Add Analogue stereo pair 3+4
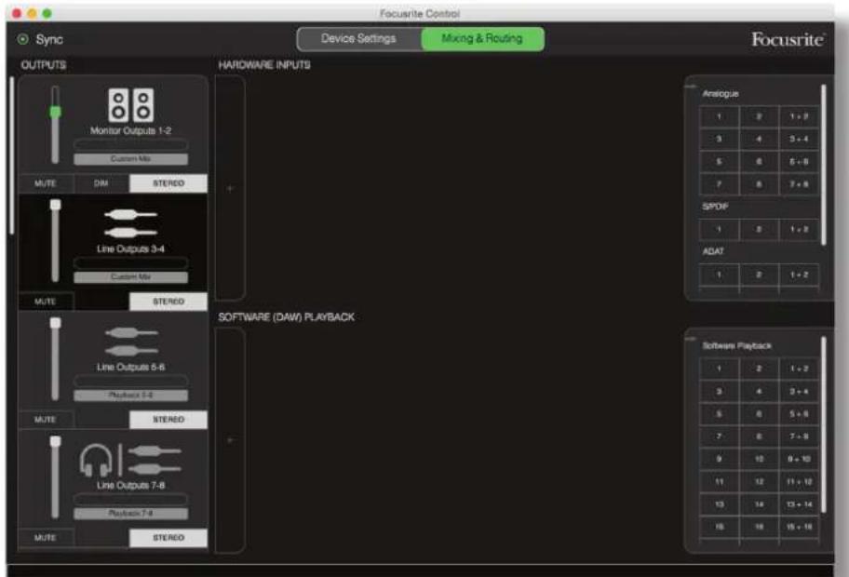The width and height of the screenshot is (849, 577). 799,139
